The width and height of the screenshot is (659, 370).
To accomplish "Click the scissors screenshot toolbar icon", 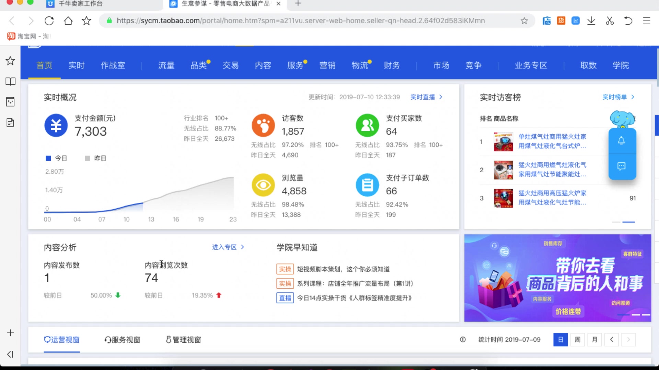I will (x=610, y=21).
